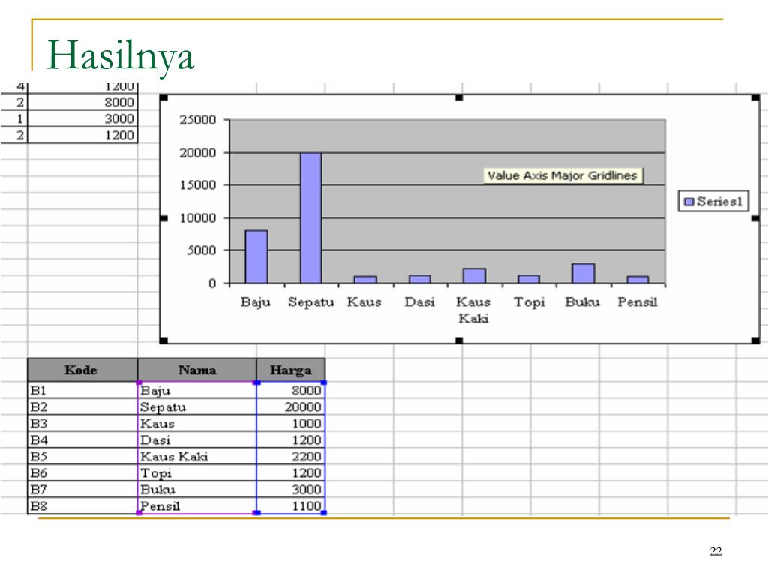Click the Topi category axis label
Viewport: 768px width, 576px height.
pos(529,302)
